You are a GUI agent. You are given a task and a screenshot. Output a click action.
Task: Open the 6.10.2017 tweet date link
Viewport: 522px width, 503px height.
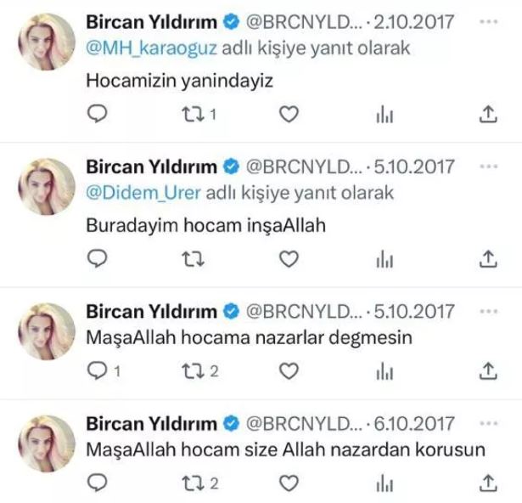(x=414, y=423)
